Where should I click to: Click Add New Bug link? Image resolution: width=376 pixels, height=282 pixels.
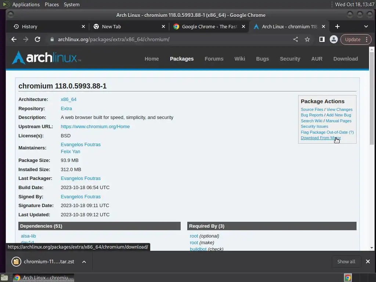coord(339,115)
